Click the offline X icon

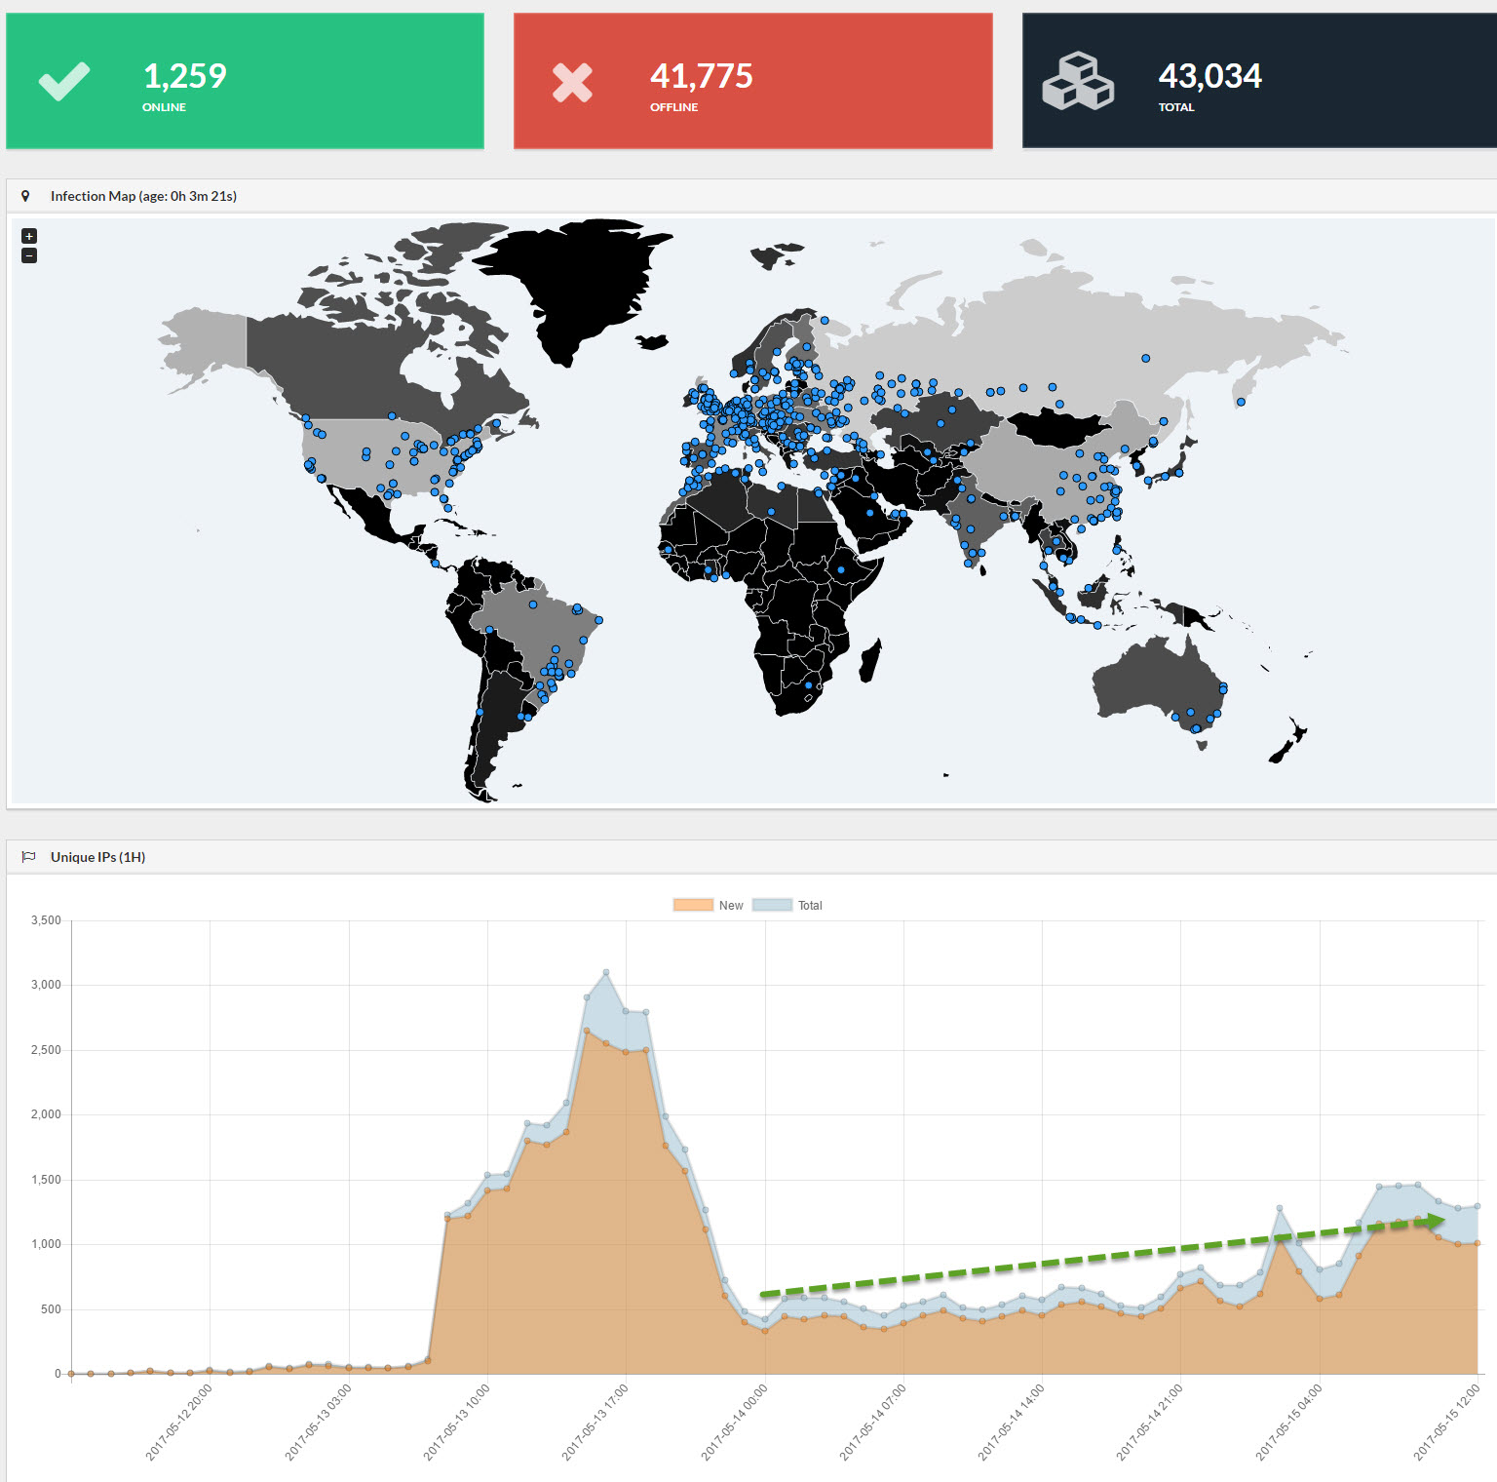572,83
